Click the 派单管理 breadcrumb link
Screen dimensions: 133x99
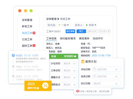pyautogui.click(x=51, y=19)
